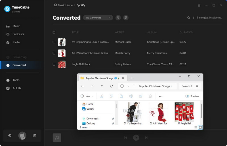Click the Explorer refresh icon
Image resolution: width=227 pixels, height=146 pixels.
click(112, 86)
